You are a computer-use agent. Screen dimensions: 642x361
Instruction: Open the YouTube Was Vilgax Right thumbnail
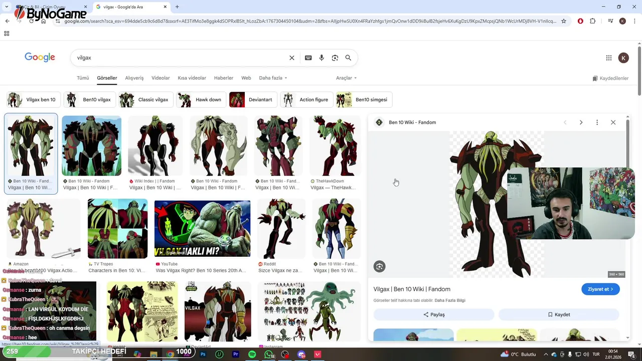(x=202, y=229)
